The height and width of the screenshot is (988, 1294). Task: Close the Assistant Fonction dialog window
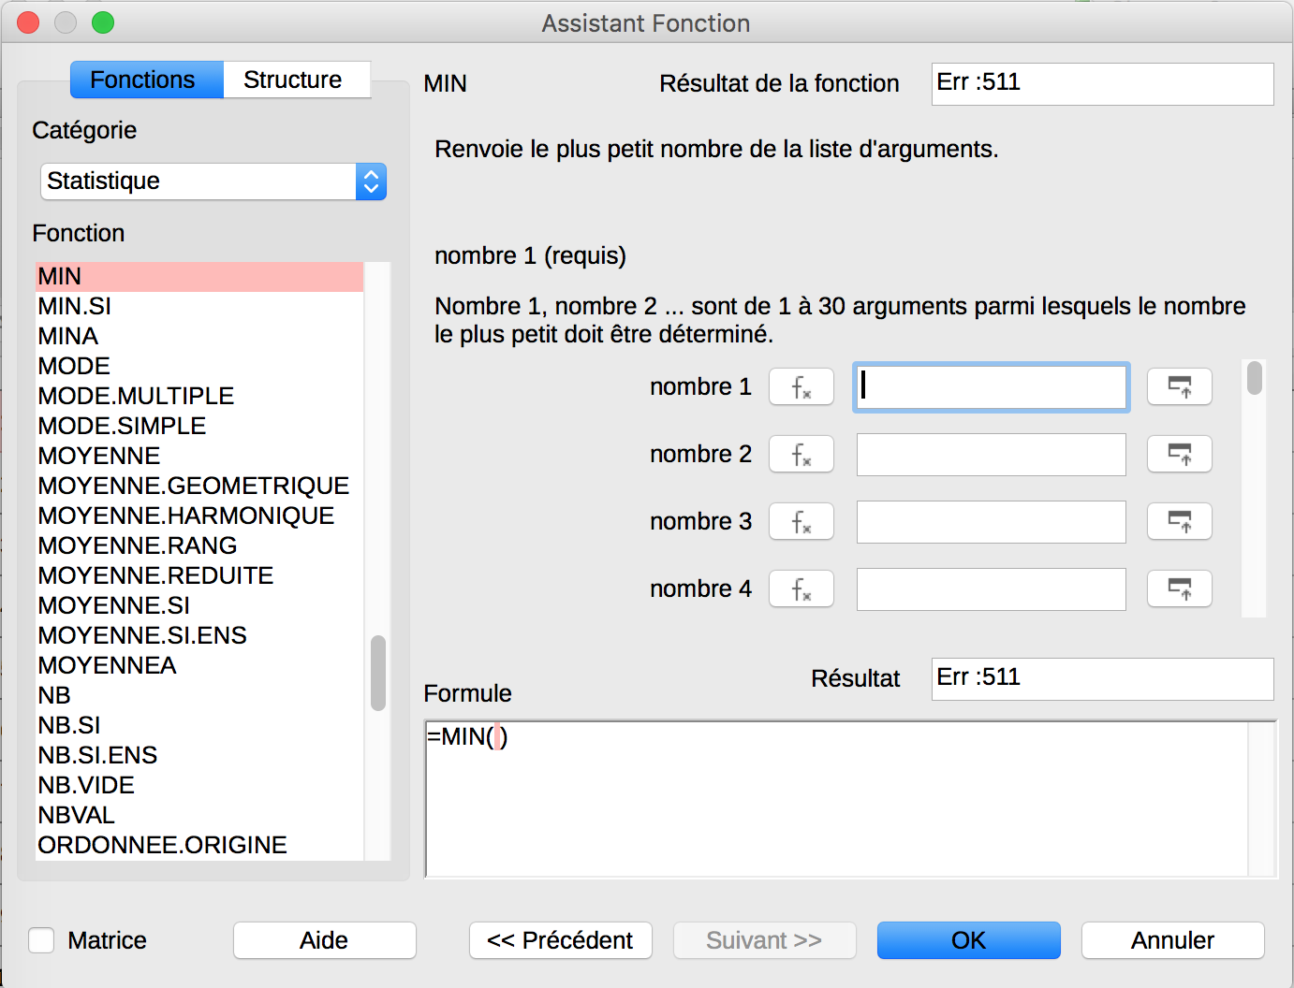click(x=28, y=22)
